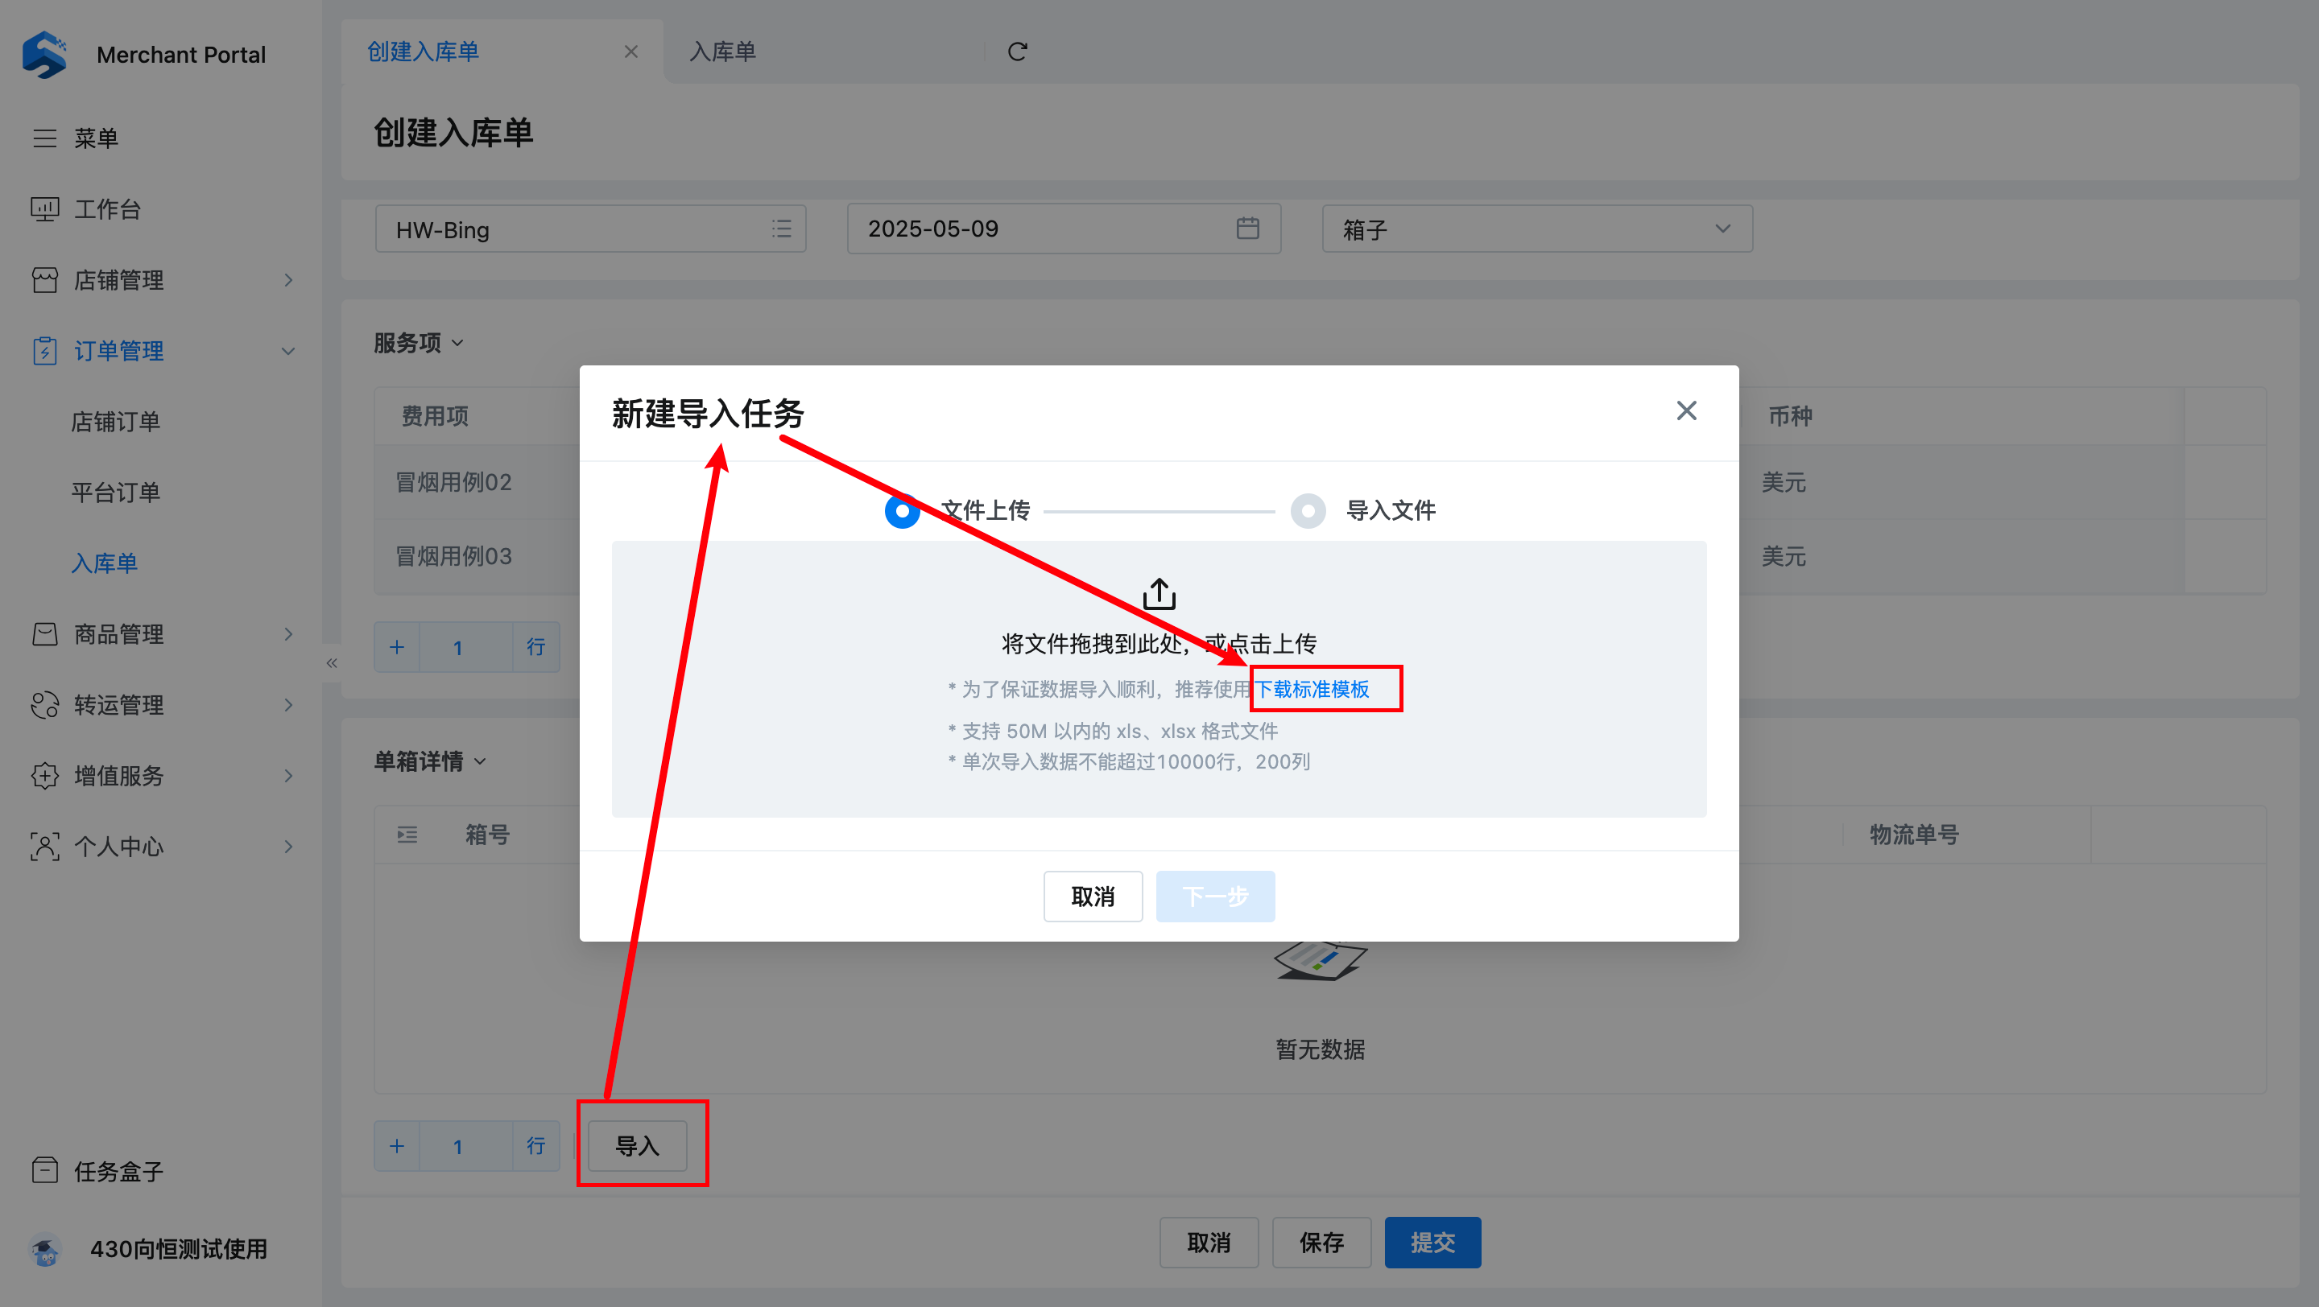The image size is (2319, 1307).
Task: Select the 导入文件 step indicator
Action: [x=1307, y=510]
